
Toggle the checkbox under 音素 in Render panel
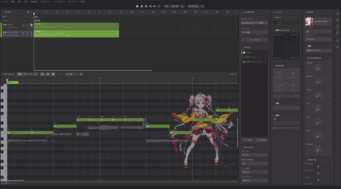click(274, 128)
